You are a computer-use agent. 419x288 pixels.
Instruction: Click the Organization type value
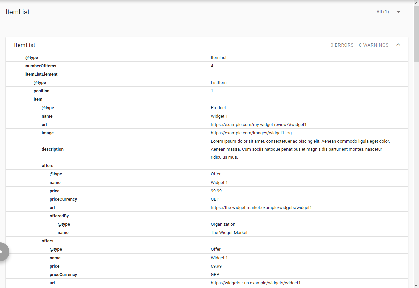tap(223, 224)
